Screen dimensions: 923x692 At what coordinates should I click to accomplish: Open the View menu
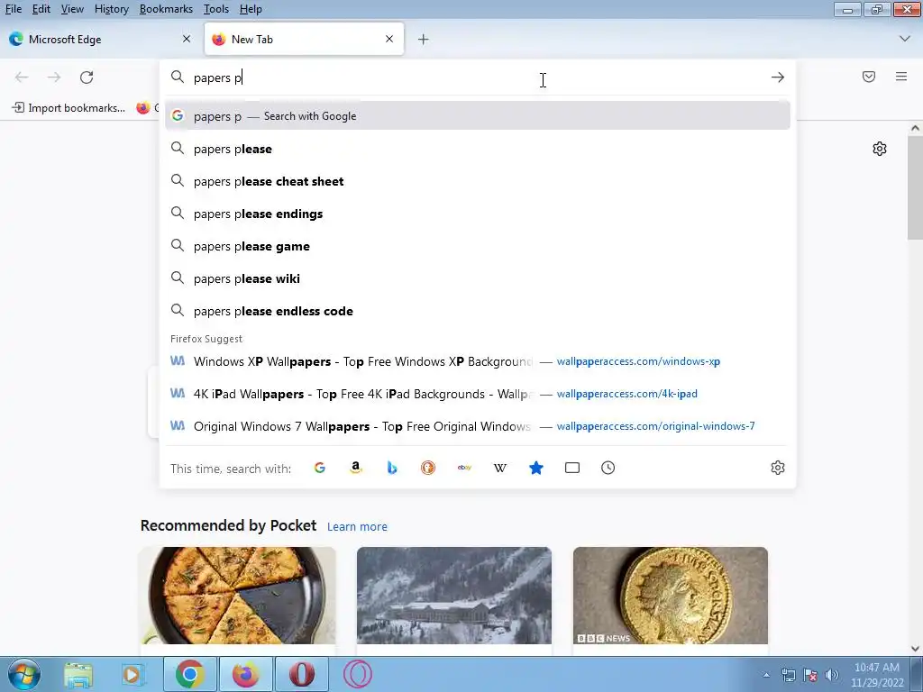(72, 9)
